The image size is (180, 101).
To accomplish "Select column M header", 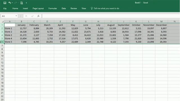I will pyautogui.click(x=161, y=21).
